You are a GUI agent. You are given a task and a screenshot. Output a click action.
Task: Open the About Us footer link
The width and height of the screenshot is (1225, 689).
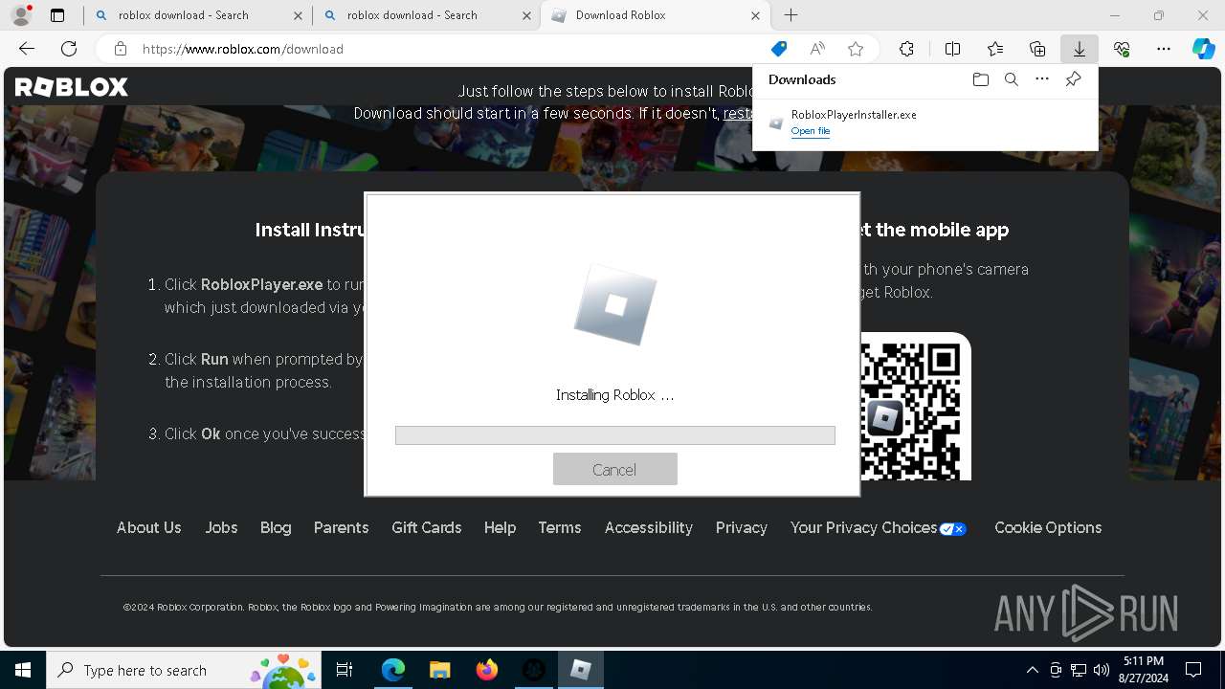point(148,527)
